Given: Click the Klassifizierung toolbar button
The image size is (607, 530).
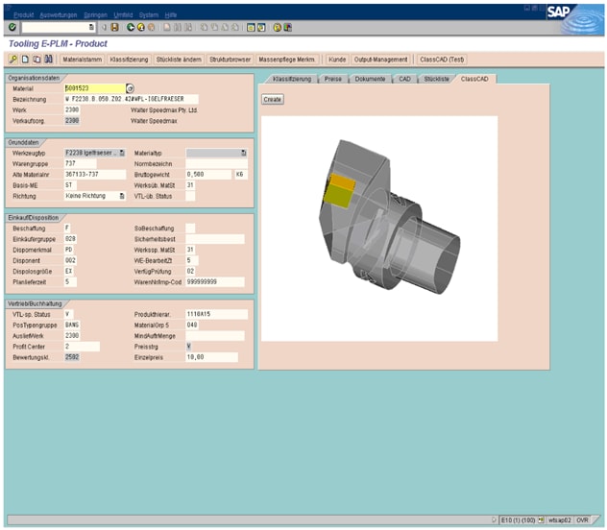Looking at the screenshot, I should click(129, 60).
